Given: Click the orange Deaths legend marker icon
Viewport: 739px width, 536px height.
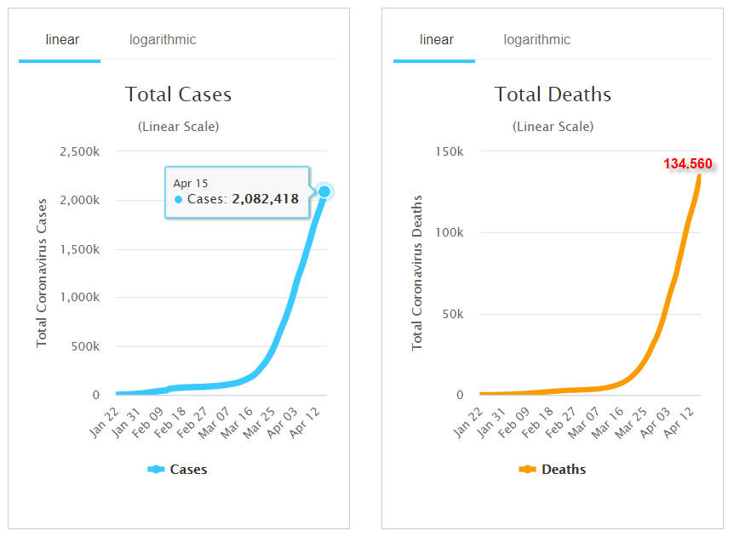Looking at the screenshot, I should coord(527,470).
